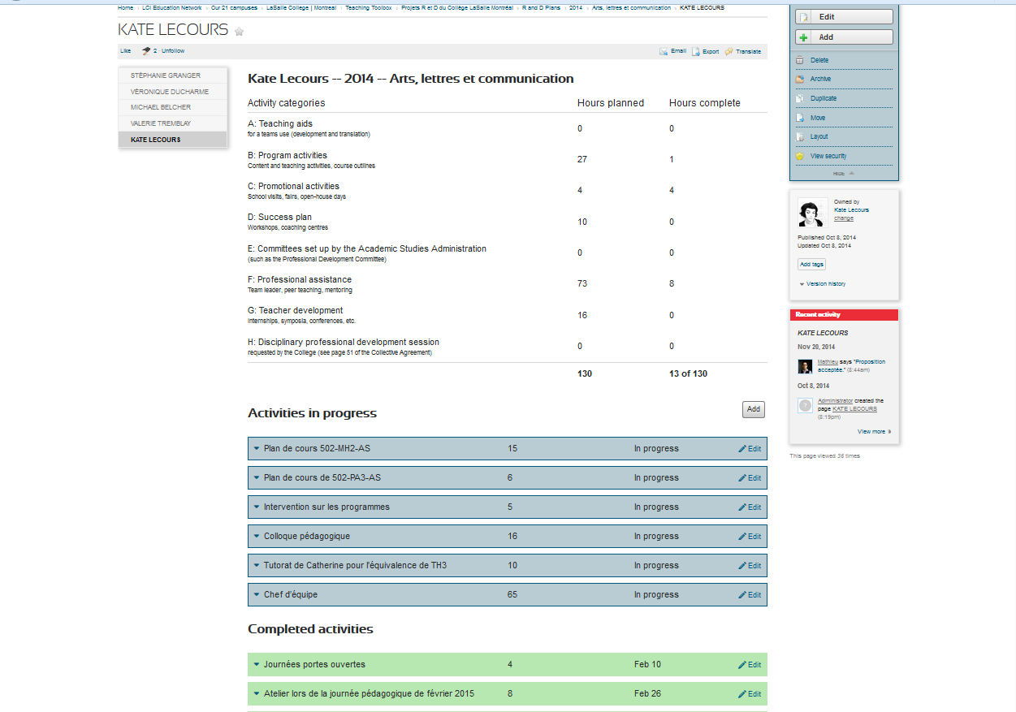This screenshot has height=712, width=1016.
Task: Click pencil icon for Journées portes ouvertes
Action: (x=742, y=665)
